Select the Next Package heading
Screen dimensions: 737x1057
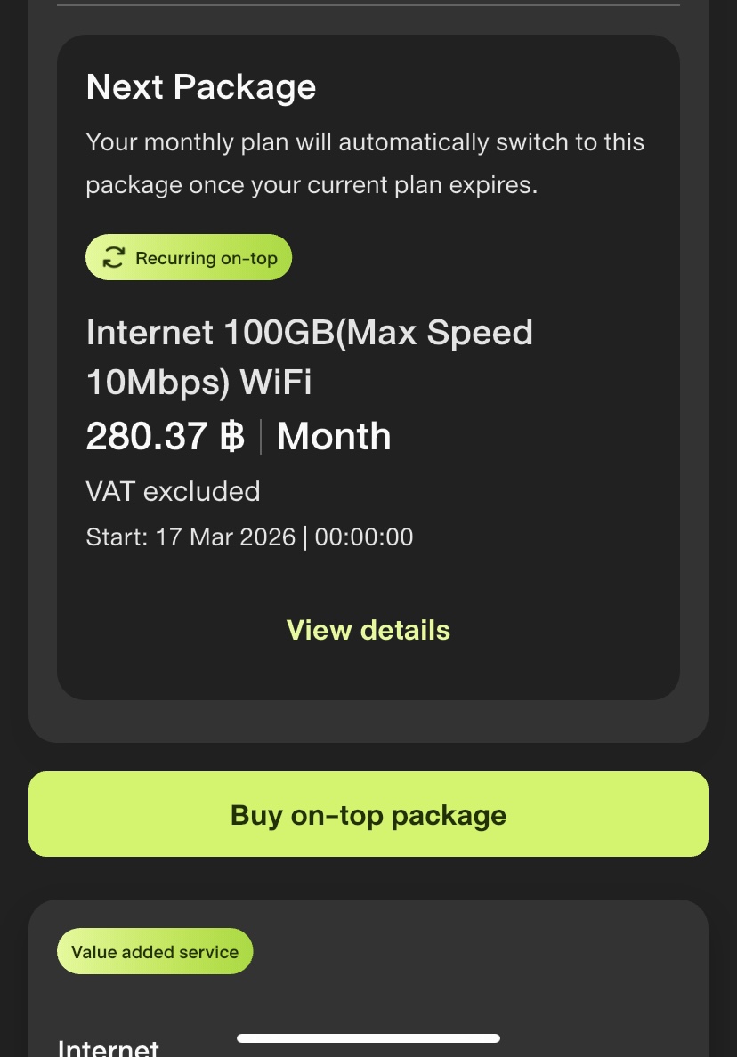coord(201,87)
